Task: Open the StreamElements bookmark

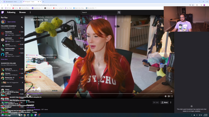Action: click(38, 8)
